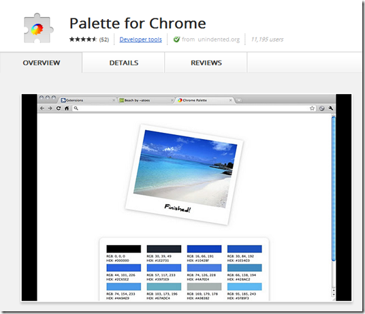The width and height of the screenshot is (365, 314).
Task: Click the swatch above RGB 44, 101, 226
Action: (x=124, y=268)
